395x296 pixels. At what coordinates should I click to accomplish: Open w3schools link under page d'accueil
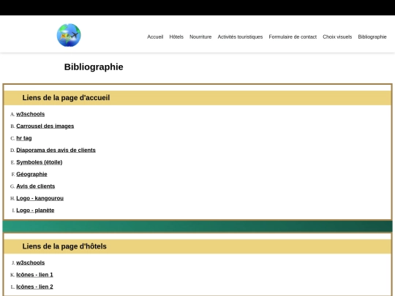coord(31,114)
